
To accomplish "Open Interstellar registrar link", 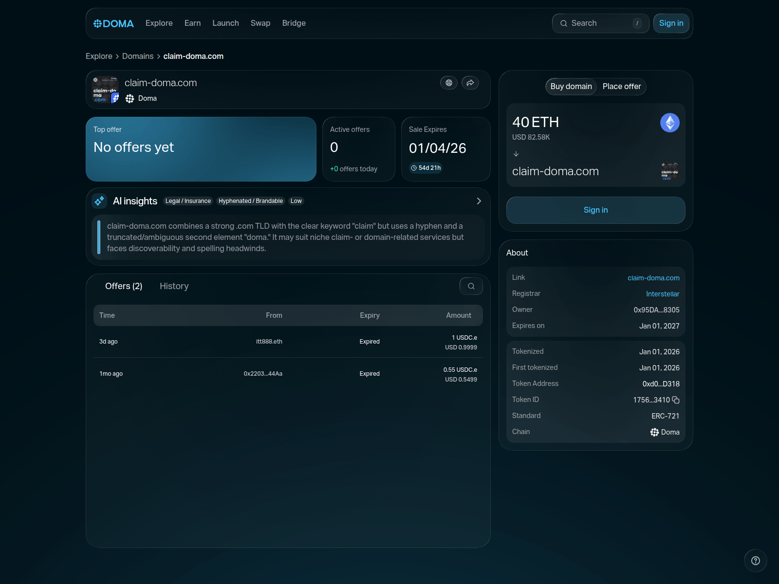I will 663,294.
